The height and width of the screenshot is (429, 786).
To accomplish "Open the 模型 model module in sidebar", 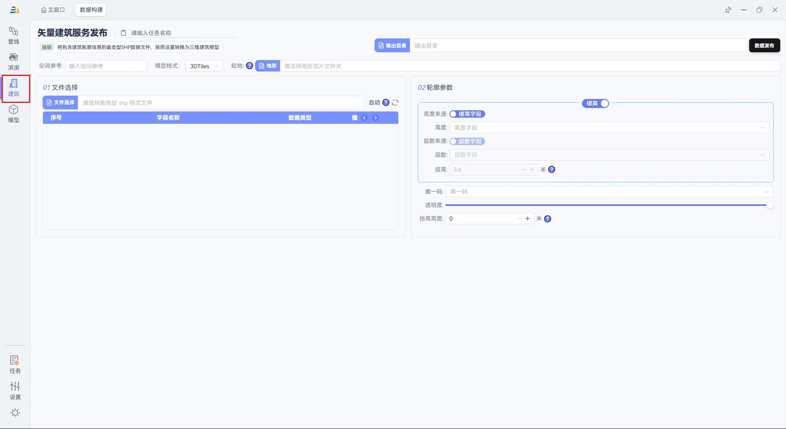I will (x=14, y=114).
